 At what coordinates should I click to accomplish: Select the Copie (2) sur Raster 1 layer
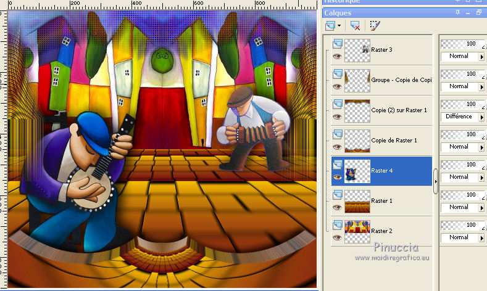399,110
